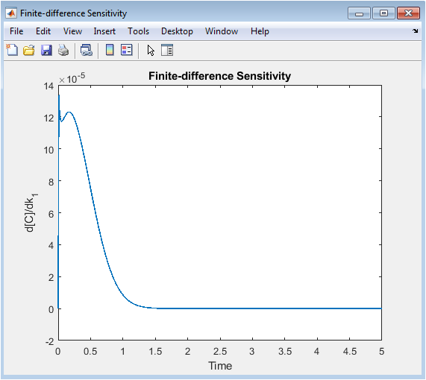Click the Link Plot toolbar icon

pyautogui.click(x=87, y=50)
